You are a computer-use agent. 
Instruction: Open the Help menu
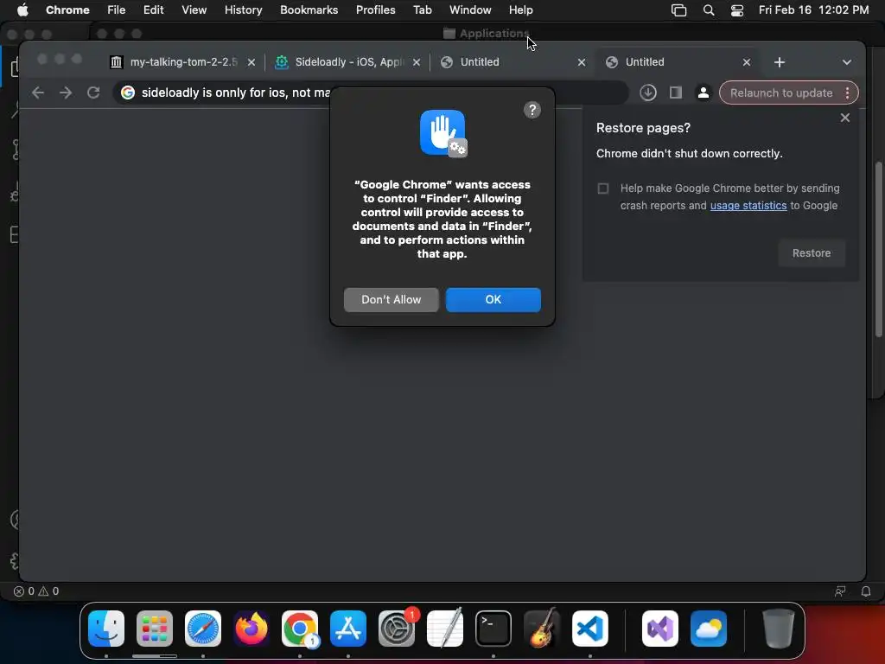pos(520,10)
